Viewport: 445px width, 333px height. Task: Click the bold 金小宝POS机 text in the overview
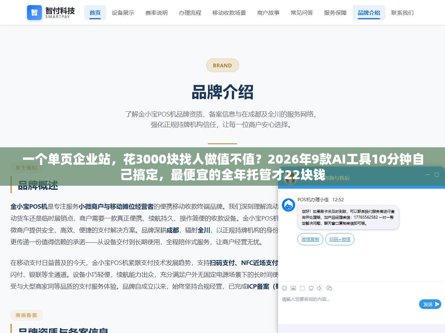(29, 206)
